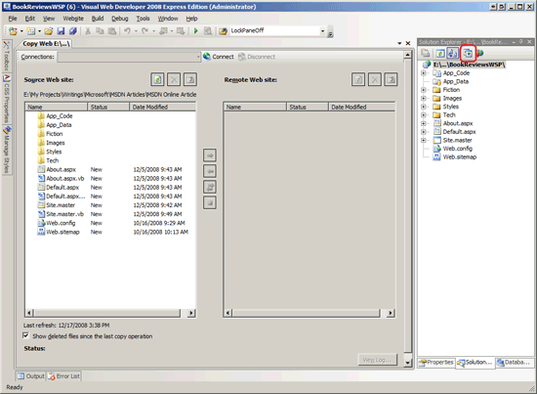Expand the App_Code node in Solution Explorer

tap(424, 73)
